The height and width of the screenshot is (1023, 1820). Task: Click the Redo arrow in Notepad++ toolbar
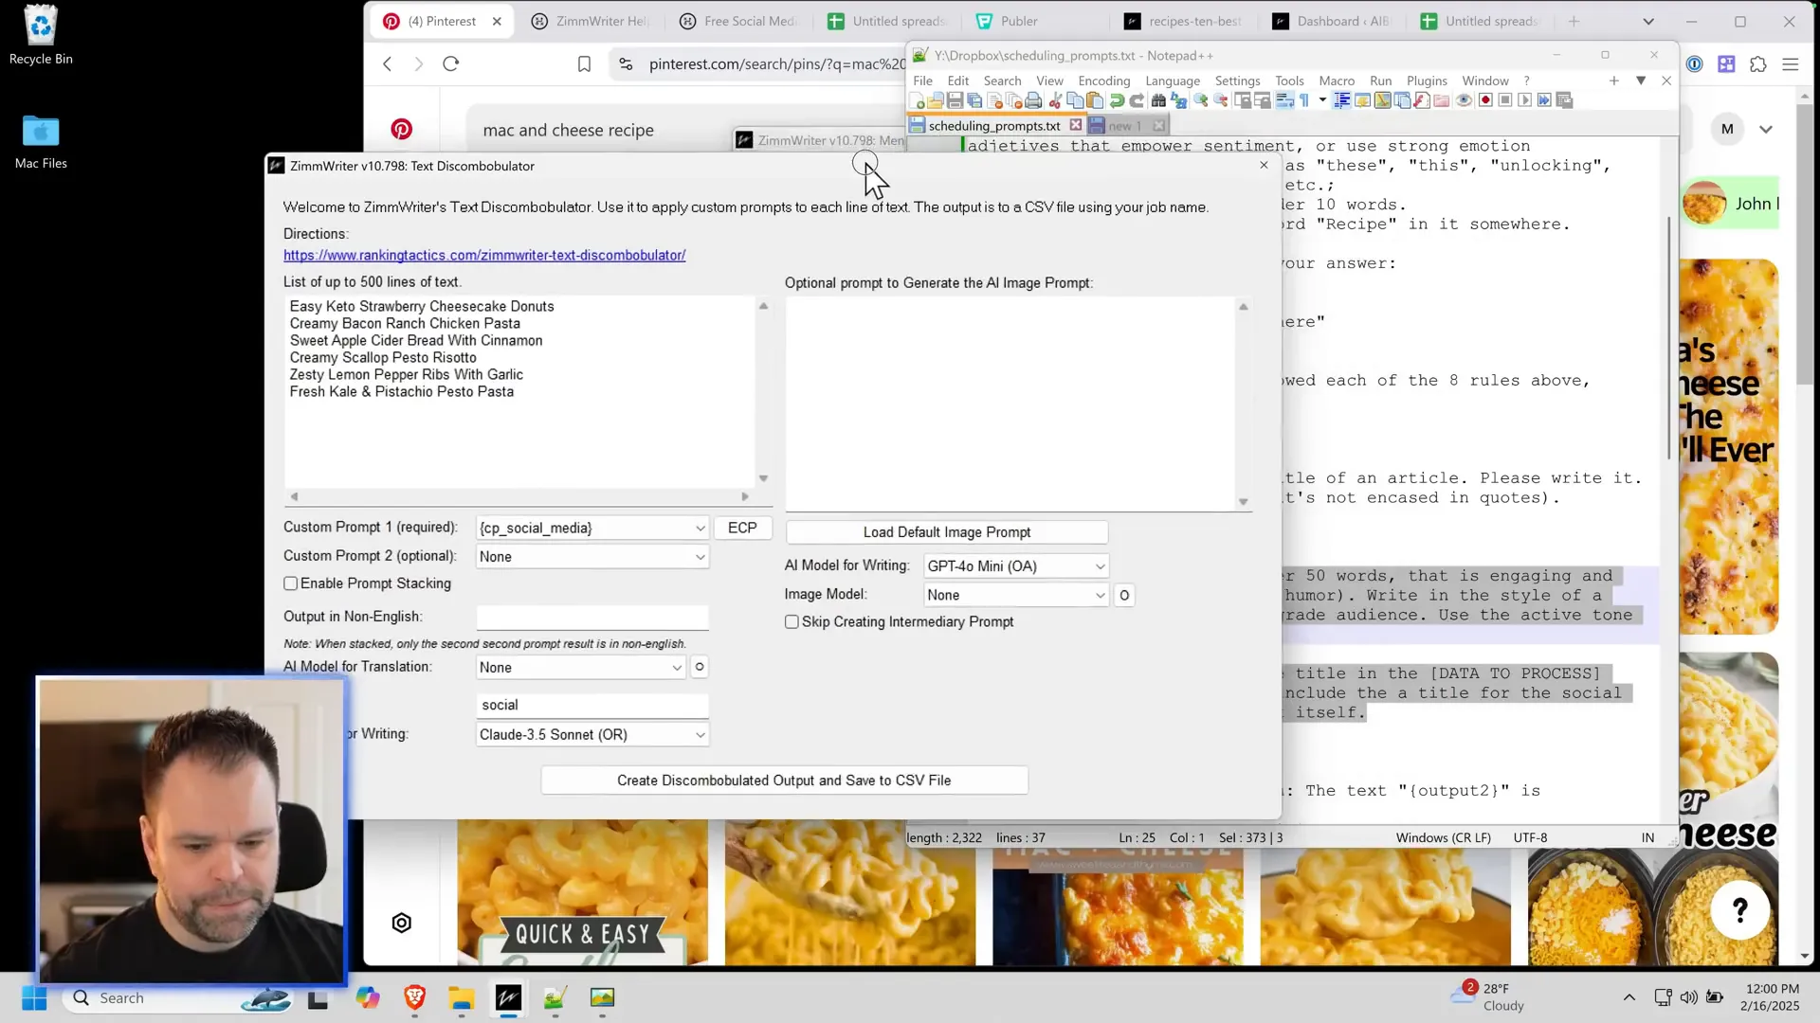1137,100
